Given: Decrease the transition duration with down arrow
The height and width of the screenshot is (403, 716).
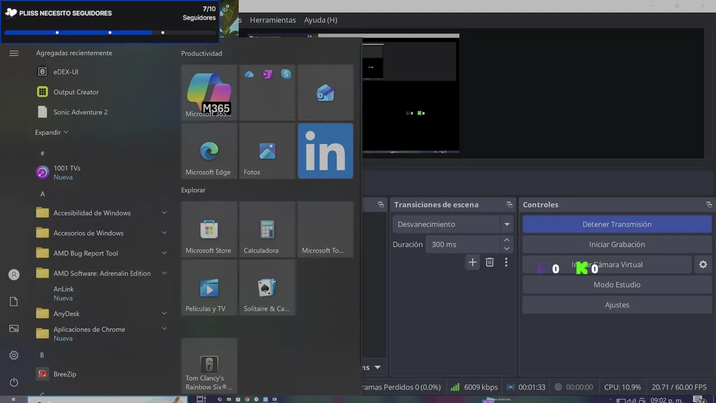Looking at the screenshot, I should pyautogui.click(x=507, y=249).
